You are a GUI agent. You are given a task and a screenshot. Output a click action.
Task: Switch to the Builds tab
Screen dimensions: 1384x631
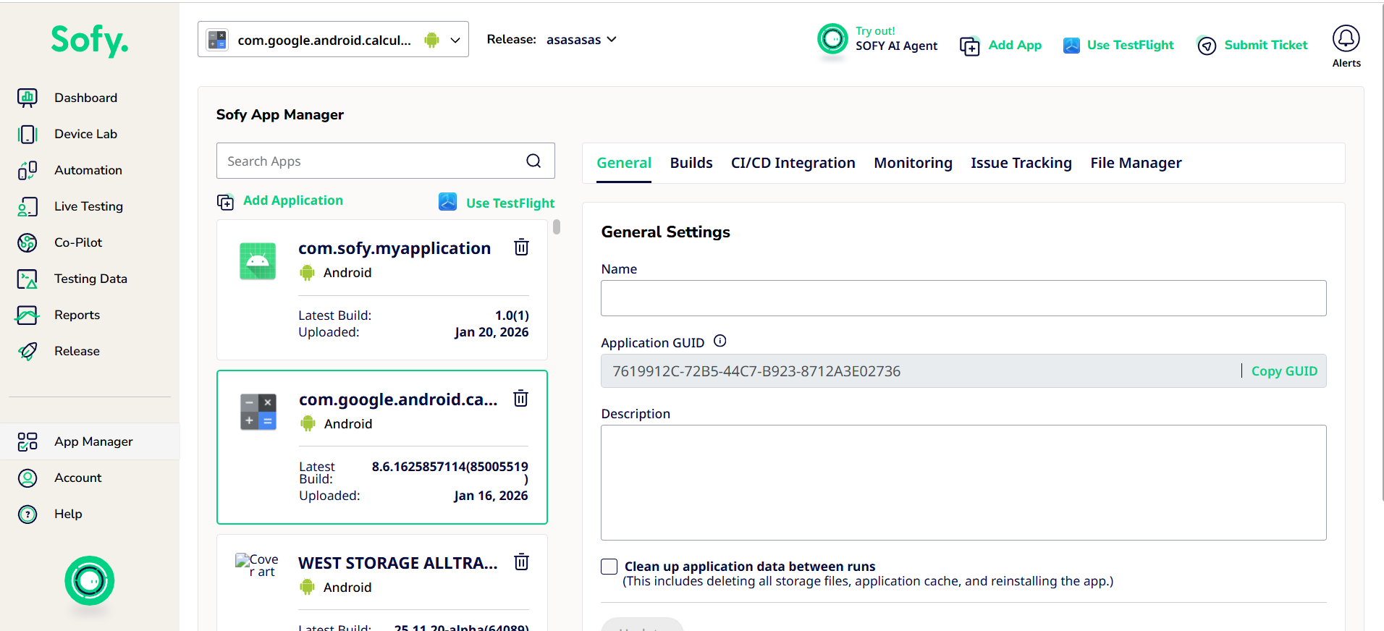tap(691, 163)
